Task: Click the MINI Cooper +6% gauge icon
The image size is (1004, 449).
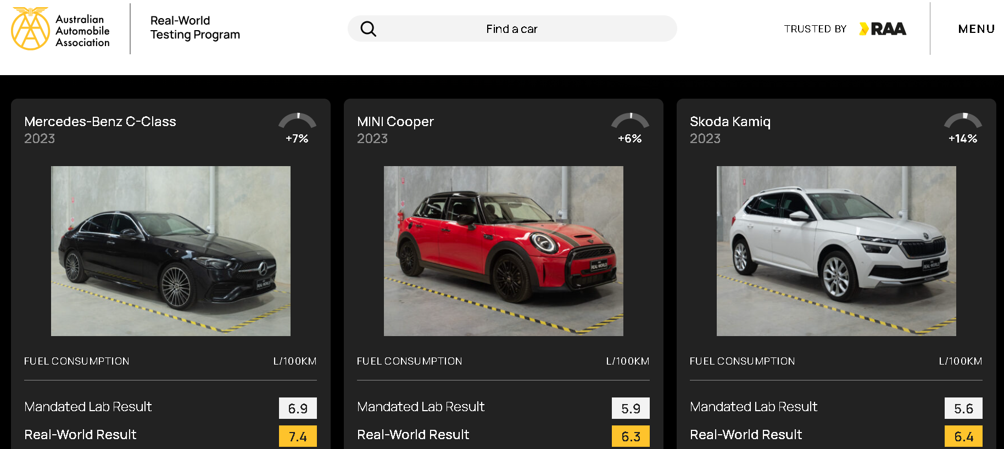Action: click(630, 122)
